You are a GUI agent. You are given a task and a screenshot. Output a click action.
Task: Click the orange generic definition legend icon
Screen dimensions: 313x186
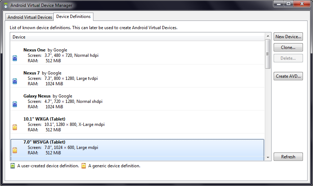pos(84,166)
